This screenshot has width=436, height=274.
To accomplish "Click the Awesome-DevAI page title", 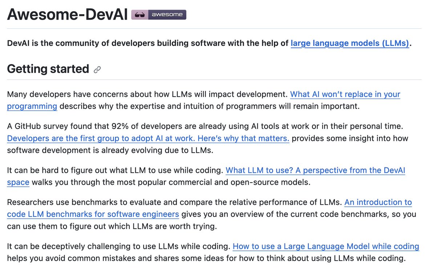I will (x=67, y=15).
